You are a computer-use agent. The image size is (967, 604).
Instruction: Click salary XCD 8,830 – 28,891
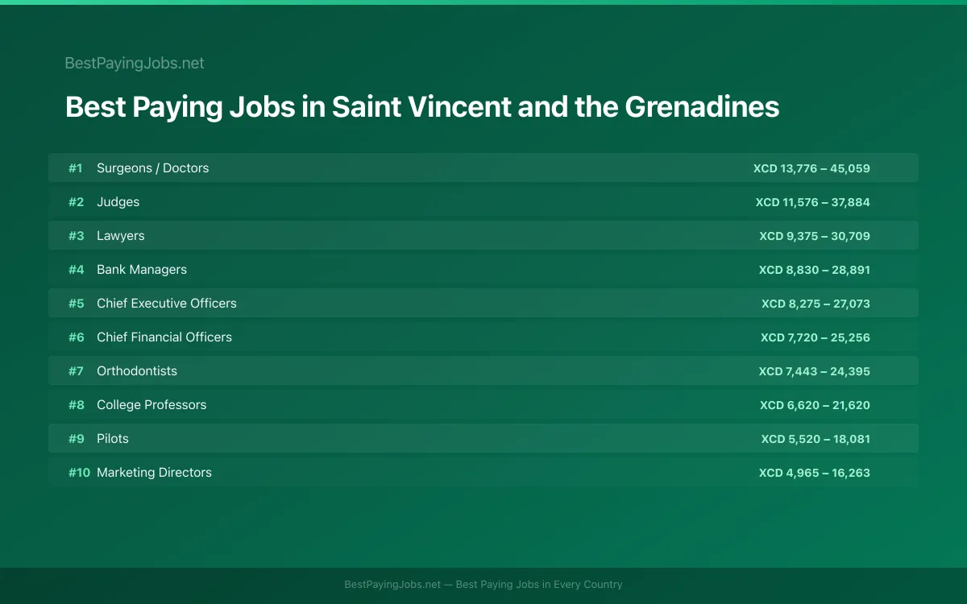[815, 270]
